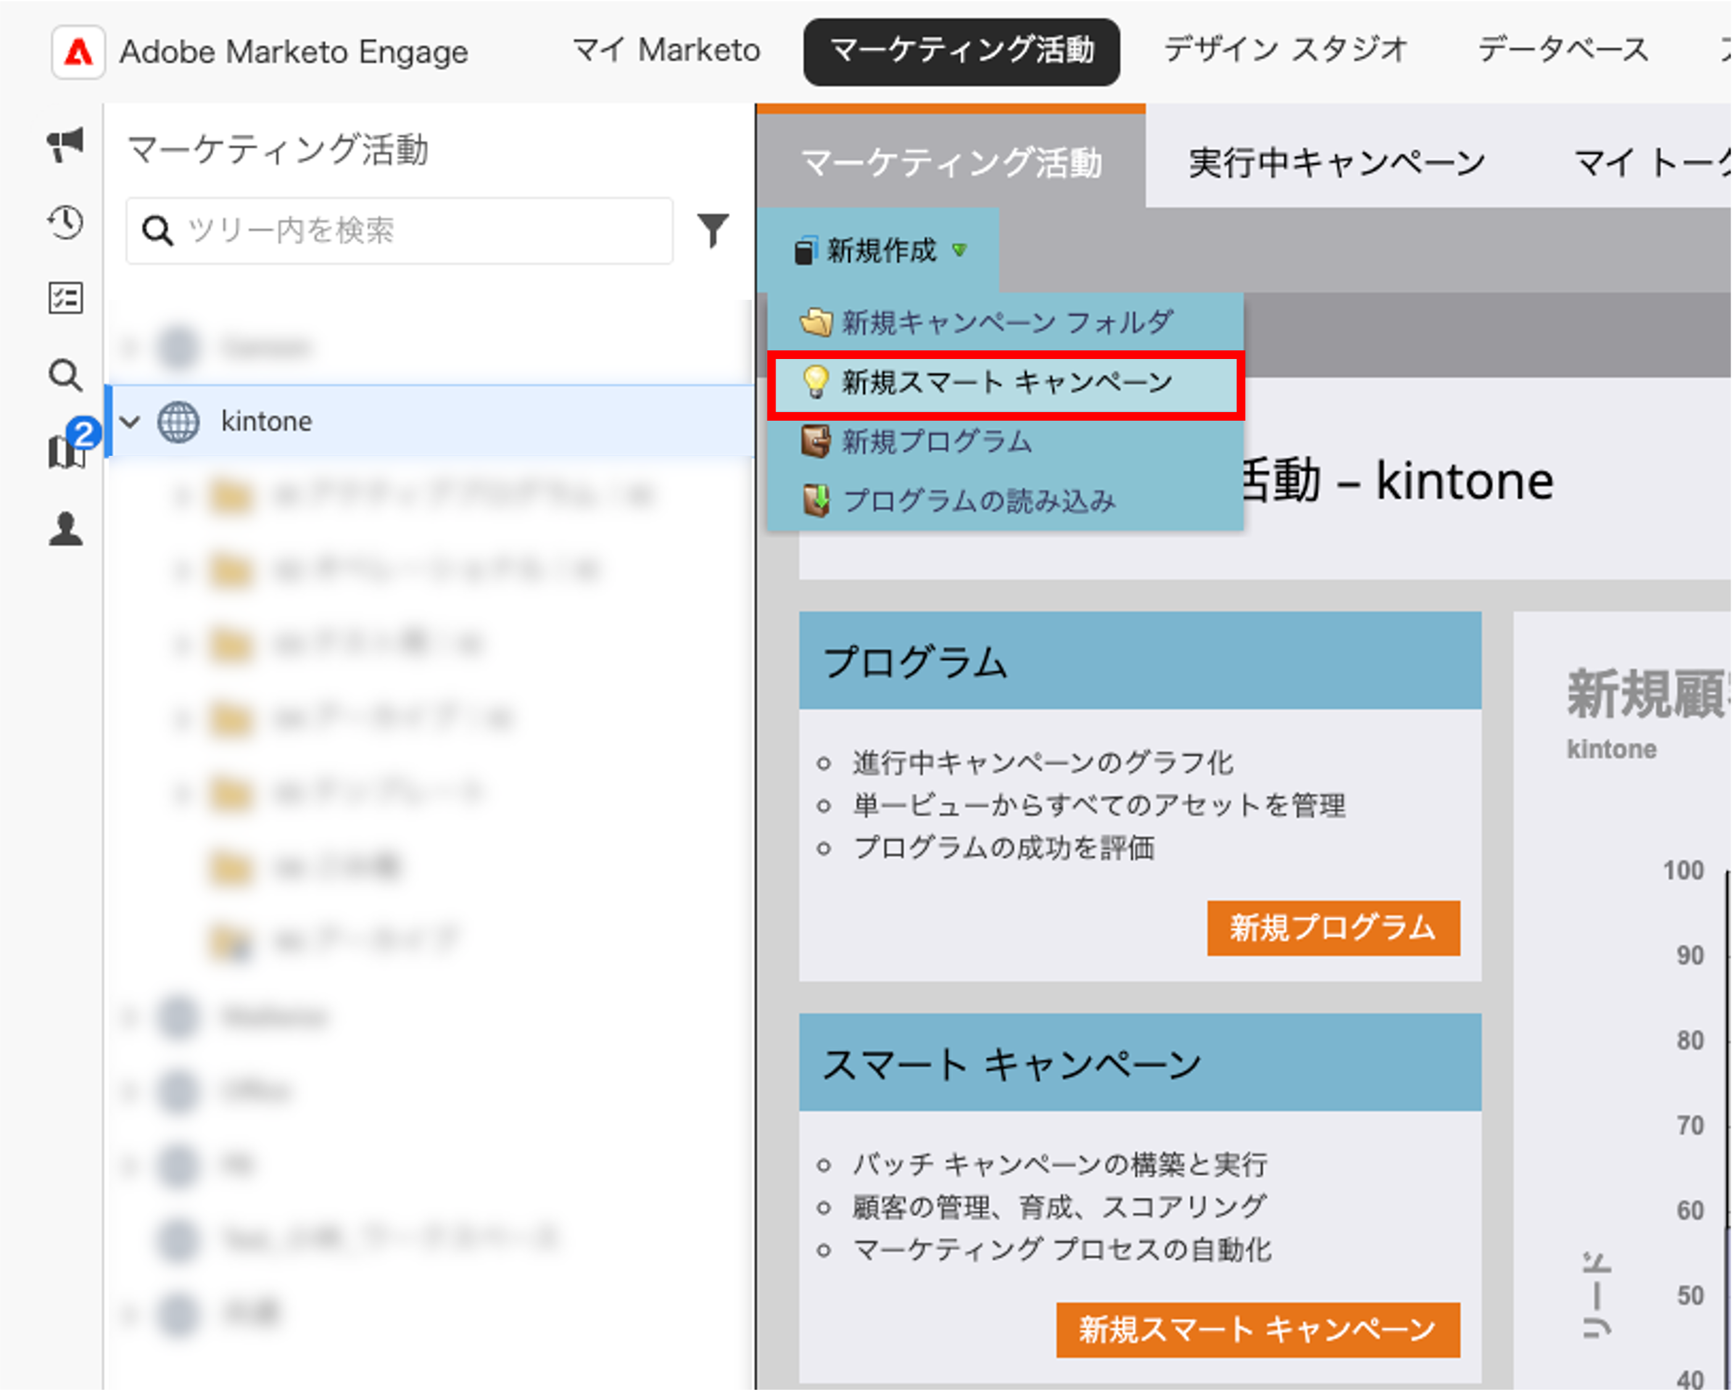
Task: Click text 顧客の管理、育成、スコアリング
Action: 1060,1208
